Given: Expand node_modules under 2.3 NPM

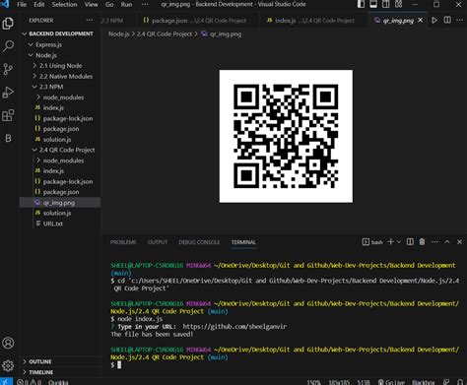Looking at the screenshot, I should point(61,97).
